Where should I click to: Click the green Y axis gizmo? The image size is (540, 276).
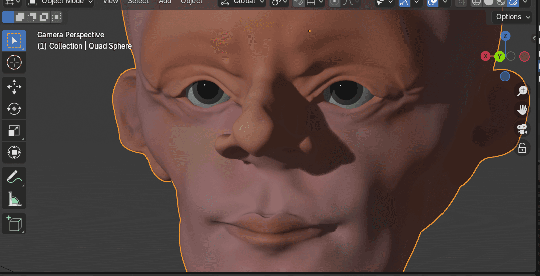pyautogui.click(x=500, y=56)
